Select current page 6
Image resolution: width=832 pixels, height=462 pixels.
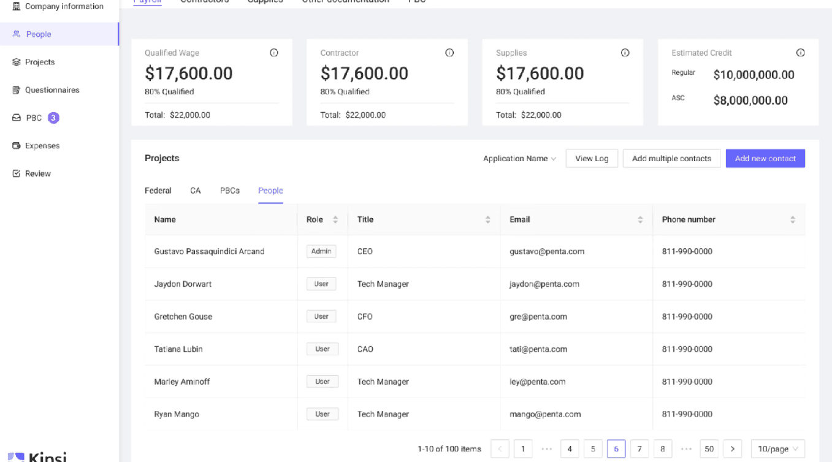point(616,449)
